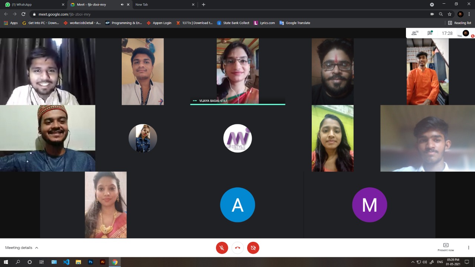Click the State Bank Collect bookmark
Viewport: 475px width, 267px height.
pyautogui.click(x=233, y=23)
